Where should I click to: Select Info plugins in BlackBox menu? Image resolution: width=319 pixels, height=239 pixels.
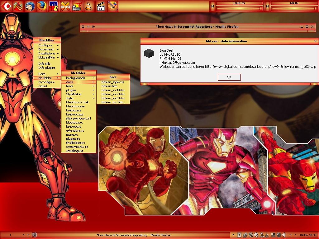pos(47,68)
